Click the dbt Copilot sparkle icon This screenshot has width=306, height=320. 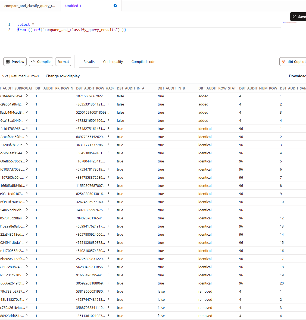[x=283, y=62]
